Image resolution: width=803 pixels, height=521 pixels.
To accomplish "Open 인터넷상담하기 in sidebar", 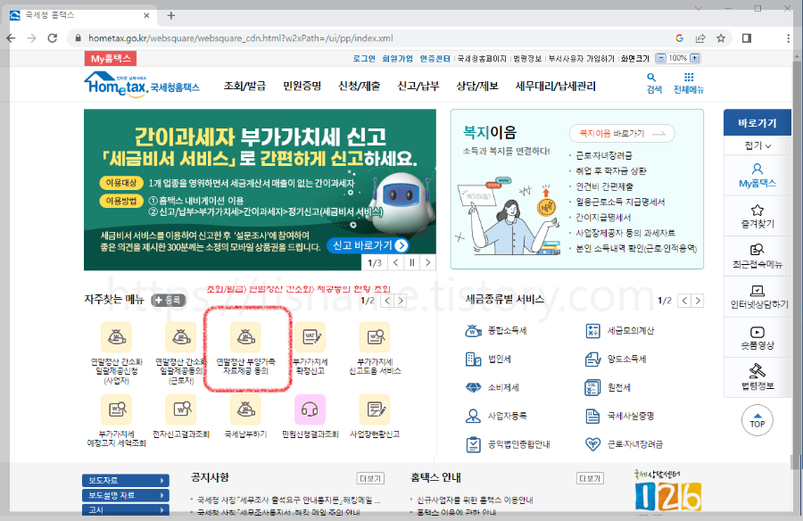I will [757, 296].
